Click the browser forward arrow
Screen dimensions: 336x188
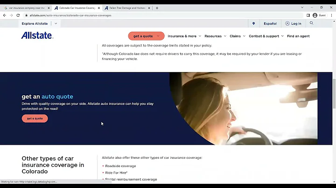click(x=11, y=15)
